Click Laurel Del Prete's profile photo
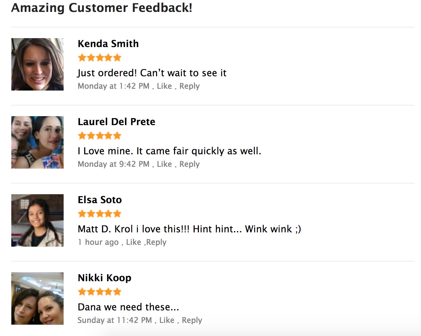Viewport: 421px width, 336px height. pos(37,142)
